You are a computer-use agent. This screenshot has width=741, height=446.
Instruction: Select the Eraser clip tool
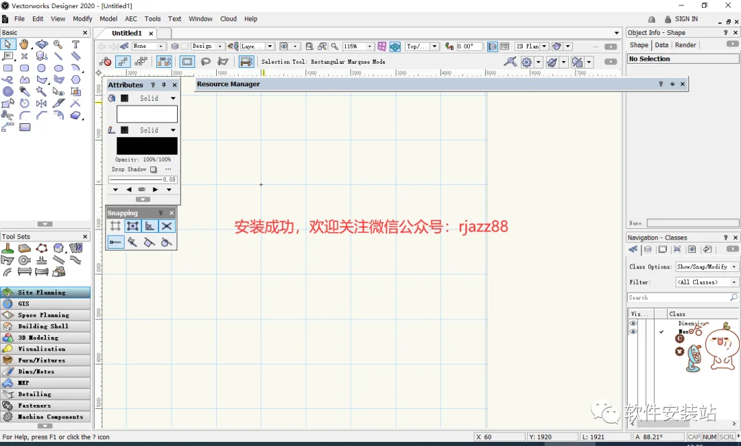click(x=75, y=115)
